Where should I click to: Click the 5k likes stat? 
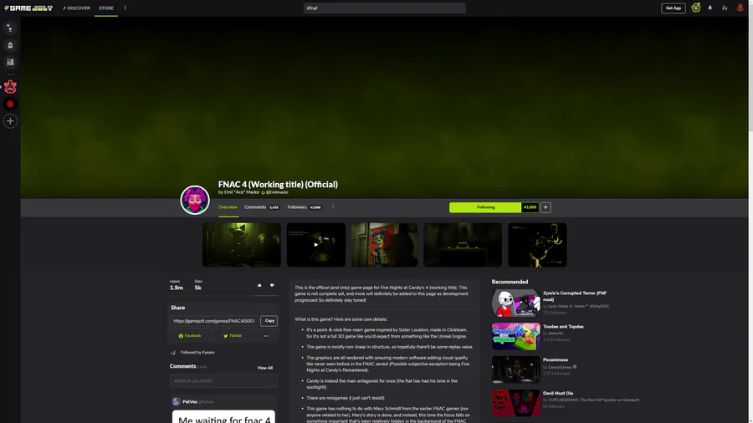tap(197, 285)
